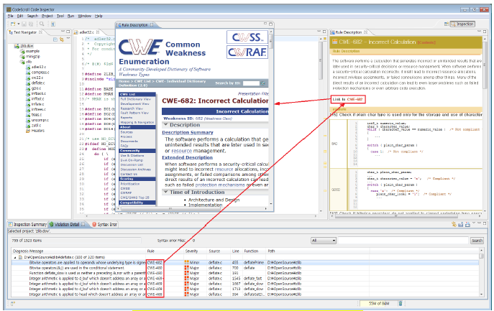
Task: Click the 55M of 84M heap status
Action: (x=379, y=303)
